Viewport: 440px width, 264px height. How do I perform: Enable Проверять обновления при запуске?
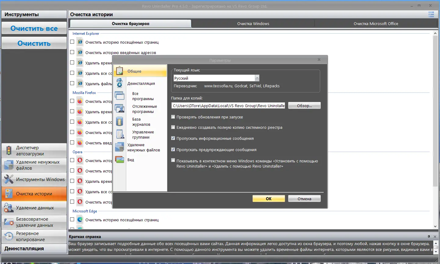point(173,117)
